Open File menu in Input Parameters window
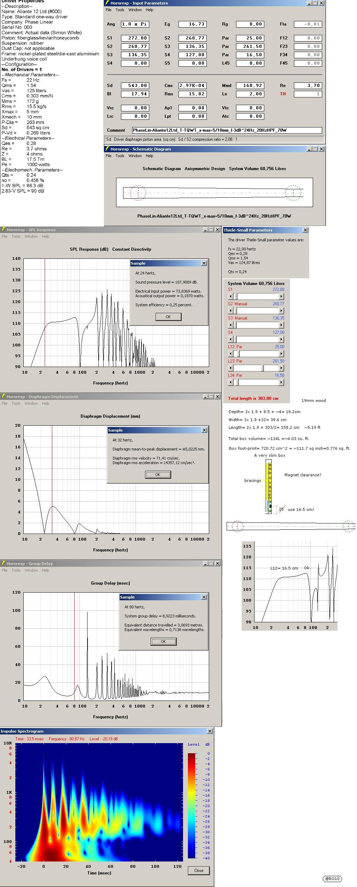This screenshot has width=357, height=887. pyautogui.click(x=108, y=10)
